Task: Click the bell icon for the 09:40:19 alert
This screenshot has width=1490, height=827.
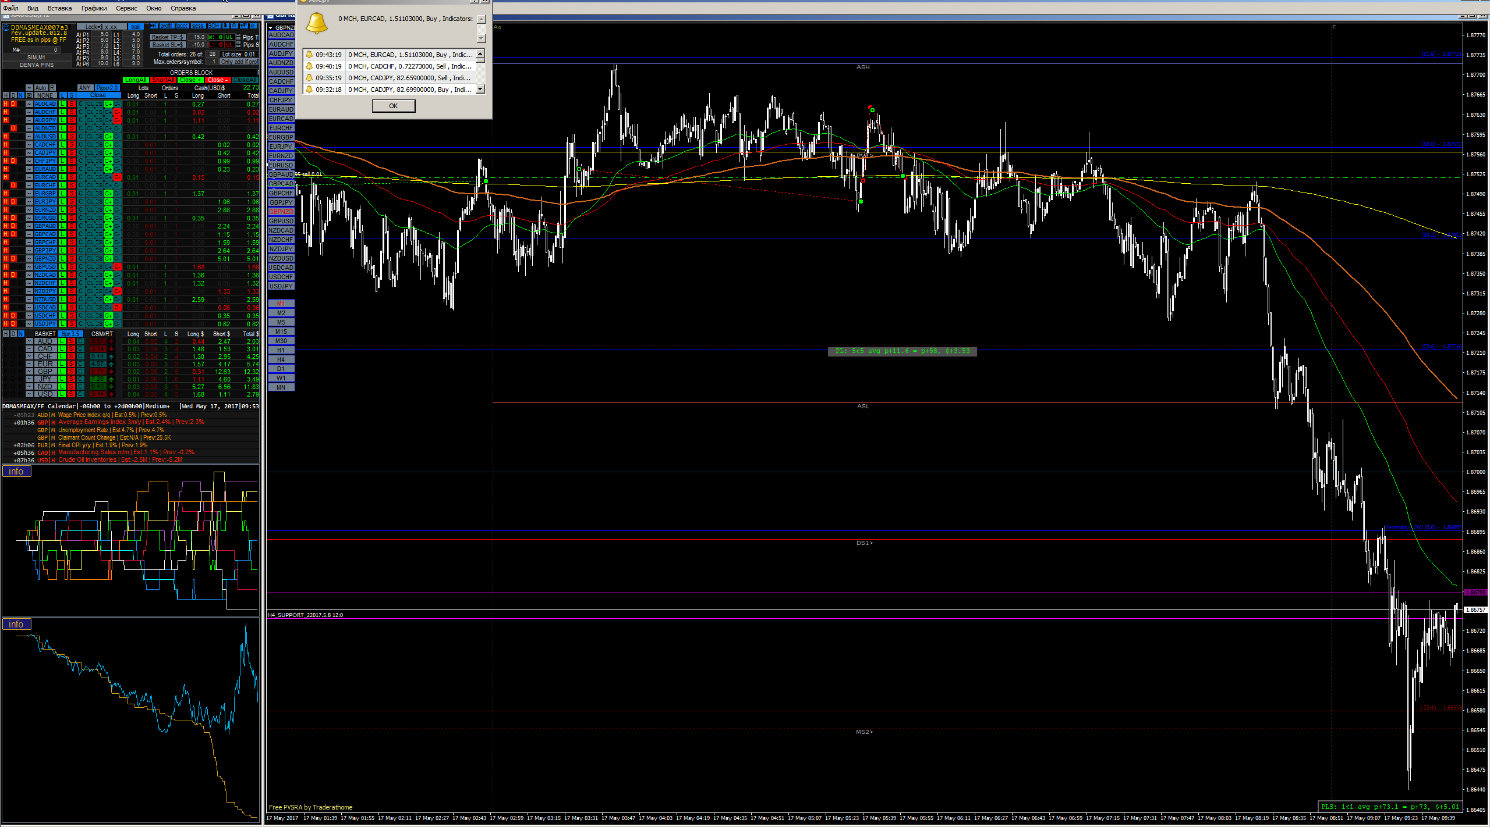Action: pyautogui.click(x=309, y=66)
